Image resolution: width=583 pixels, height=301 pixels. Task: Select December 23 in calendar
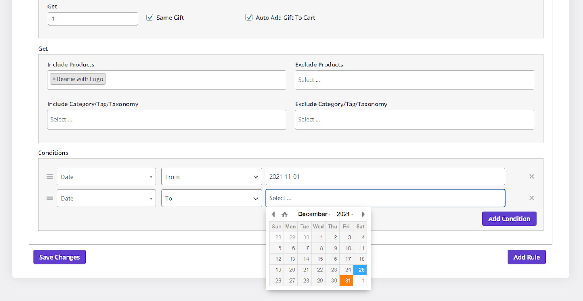click(333, 270)
